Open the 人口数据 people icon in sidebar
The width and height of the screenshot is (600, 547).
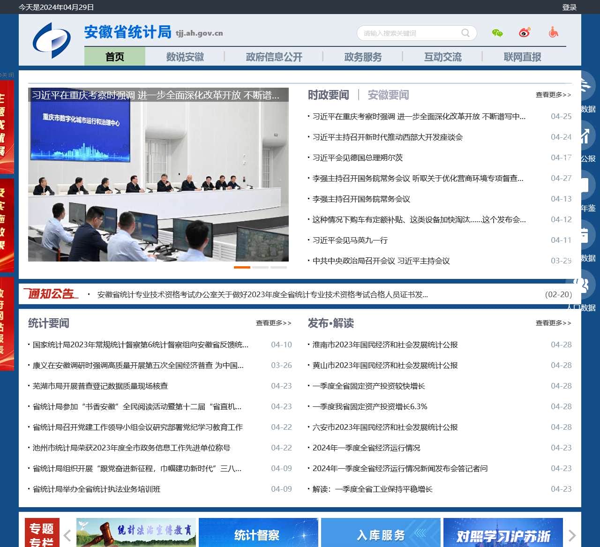(x=583, y=285)
